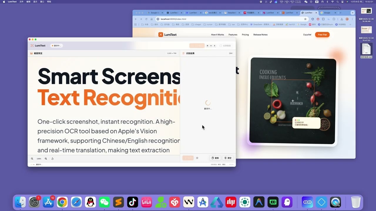Zoom in the screenshot preview

click(46, 159)
